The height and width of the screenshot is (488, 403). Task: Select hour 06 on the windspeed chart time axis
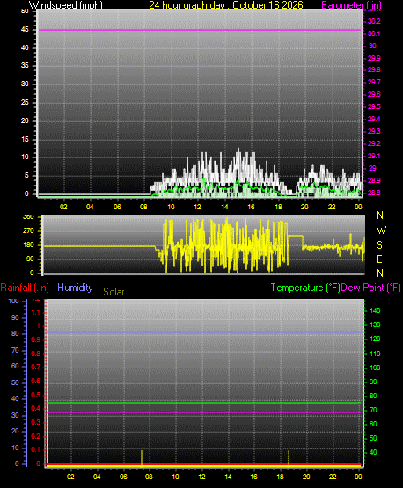pyautogui.click(x=117, y=207)
